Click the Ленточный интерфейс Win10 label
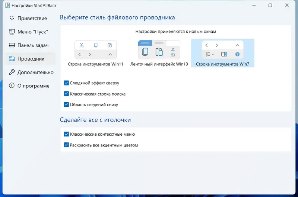 coord(159,64)
